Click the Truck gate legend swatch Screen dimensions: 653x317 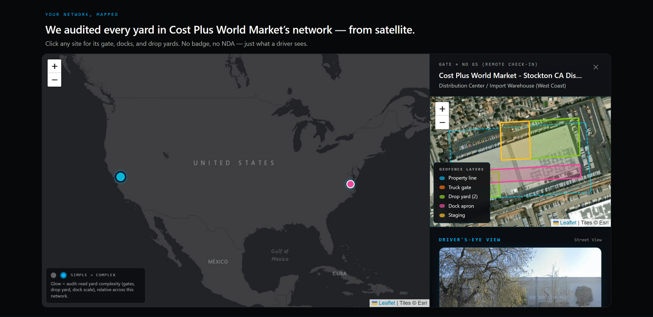click(442, 187)
